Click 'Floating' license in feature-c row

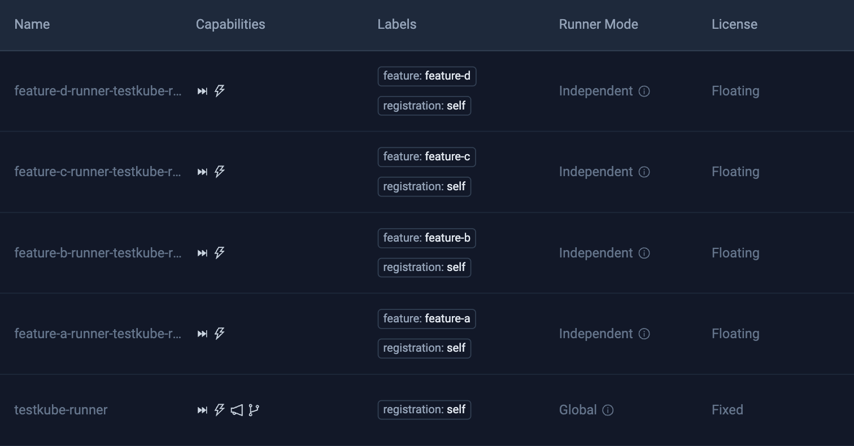(x=735, y=172)
